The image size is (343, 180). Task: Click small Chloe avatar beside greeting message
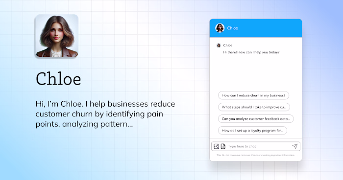click(219, 45)
